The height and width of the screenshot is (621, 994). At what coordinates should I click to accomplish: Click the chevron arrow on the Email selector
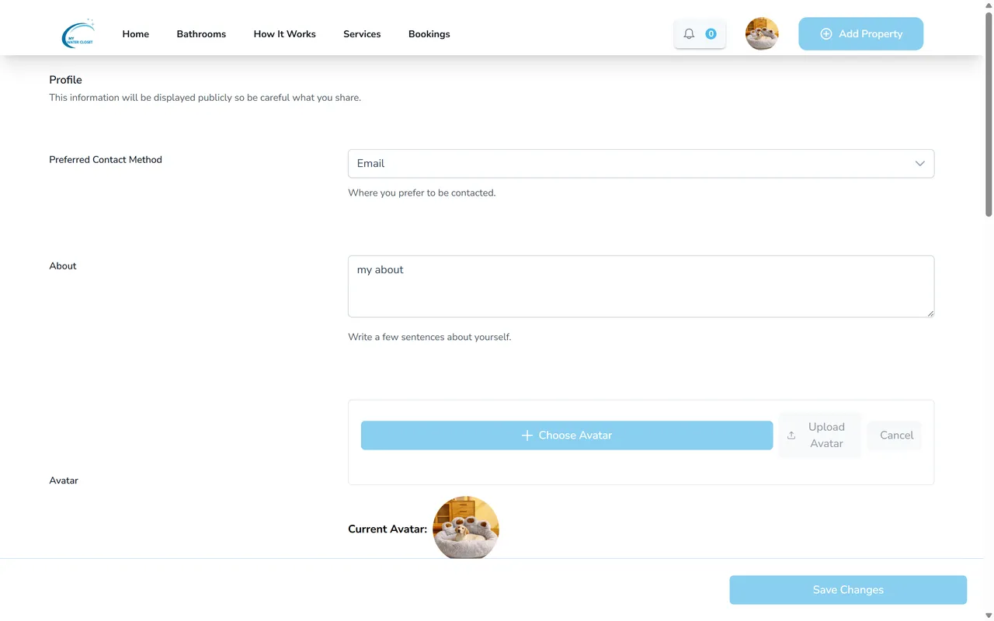[919, 164]
